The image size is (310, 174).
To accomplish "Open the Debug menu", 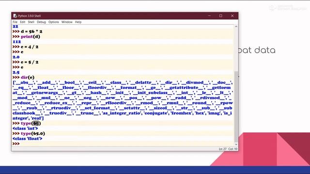I will 41,22.
